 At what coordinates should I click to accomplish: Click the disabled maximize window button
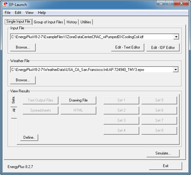[170, 3]
